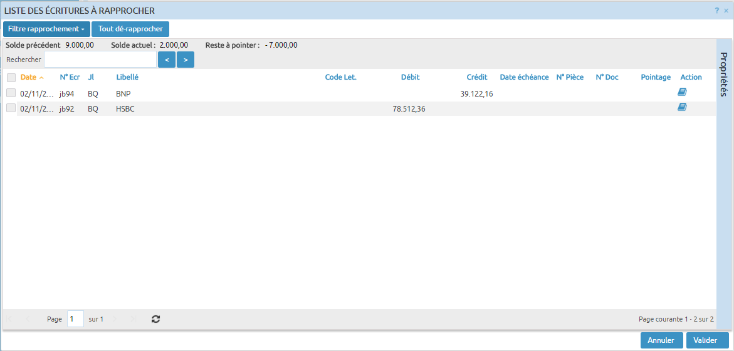Open the book icon for BNP entry
Screen dimensions: 734x351
(x=682, y=92)
